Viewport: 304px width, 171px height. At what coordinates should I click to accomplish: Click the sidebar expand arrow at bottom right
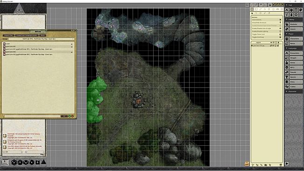point(287,164)
